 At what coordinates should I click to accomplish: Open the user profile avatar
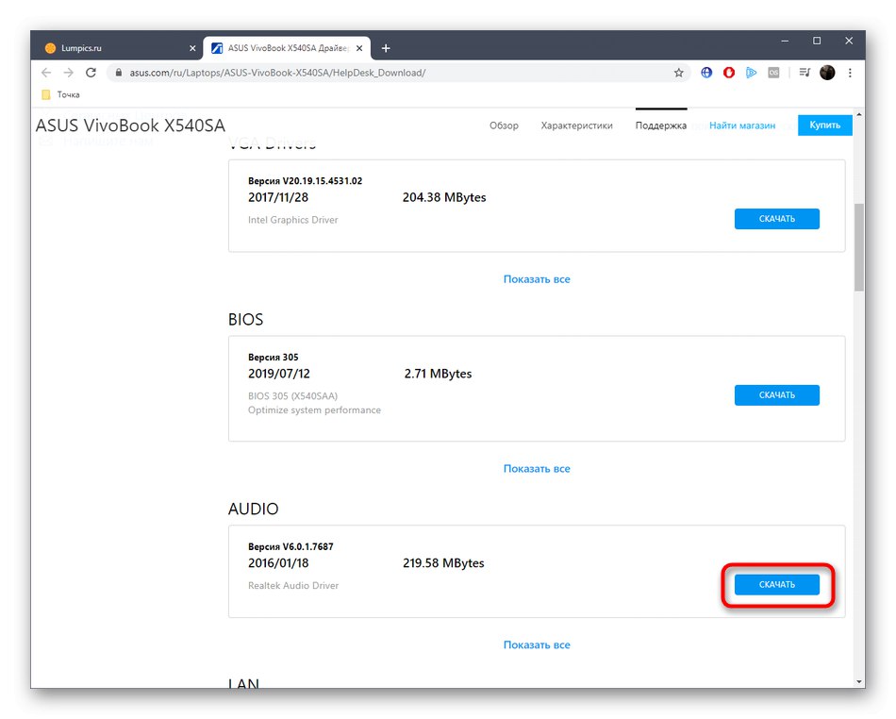pyautogui.click(x=827, y=73)
